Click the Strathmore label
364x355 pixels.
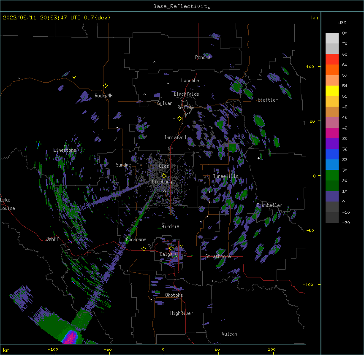point(218,256)
